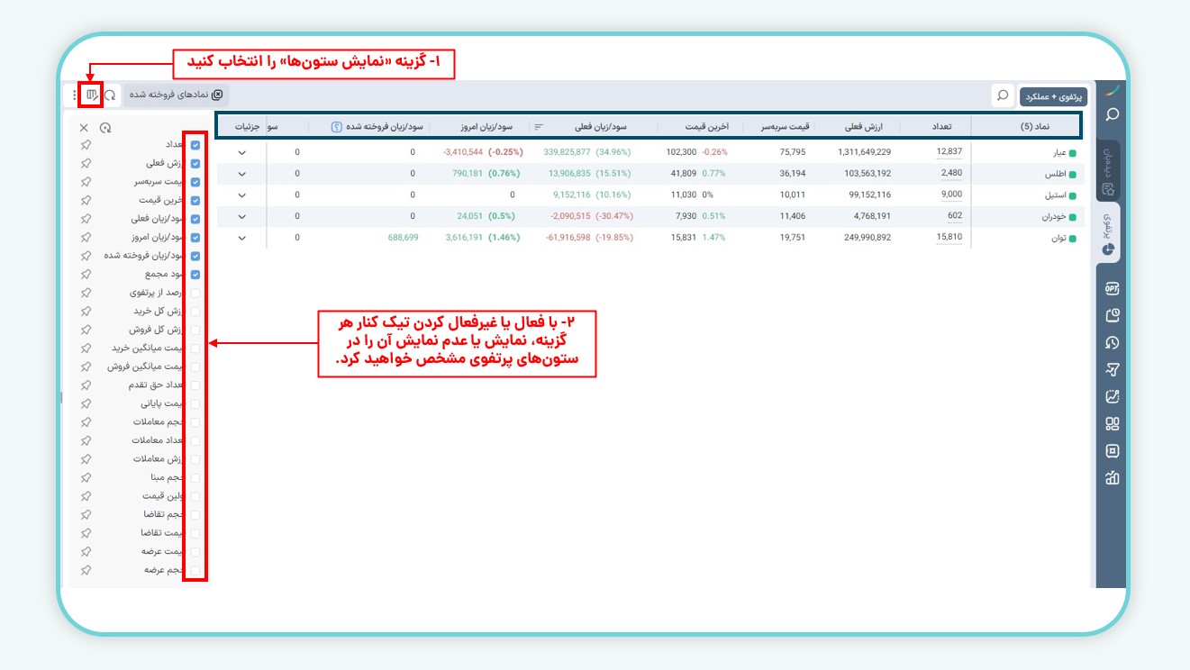Sort by the آخرین قیمت column header

(707, 127)
